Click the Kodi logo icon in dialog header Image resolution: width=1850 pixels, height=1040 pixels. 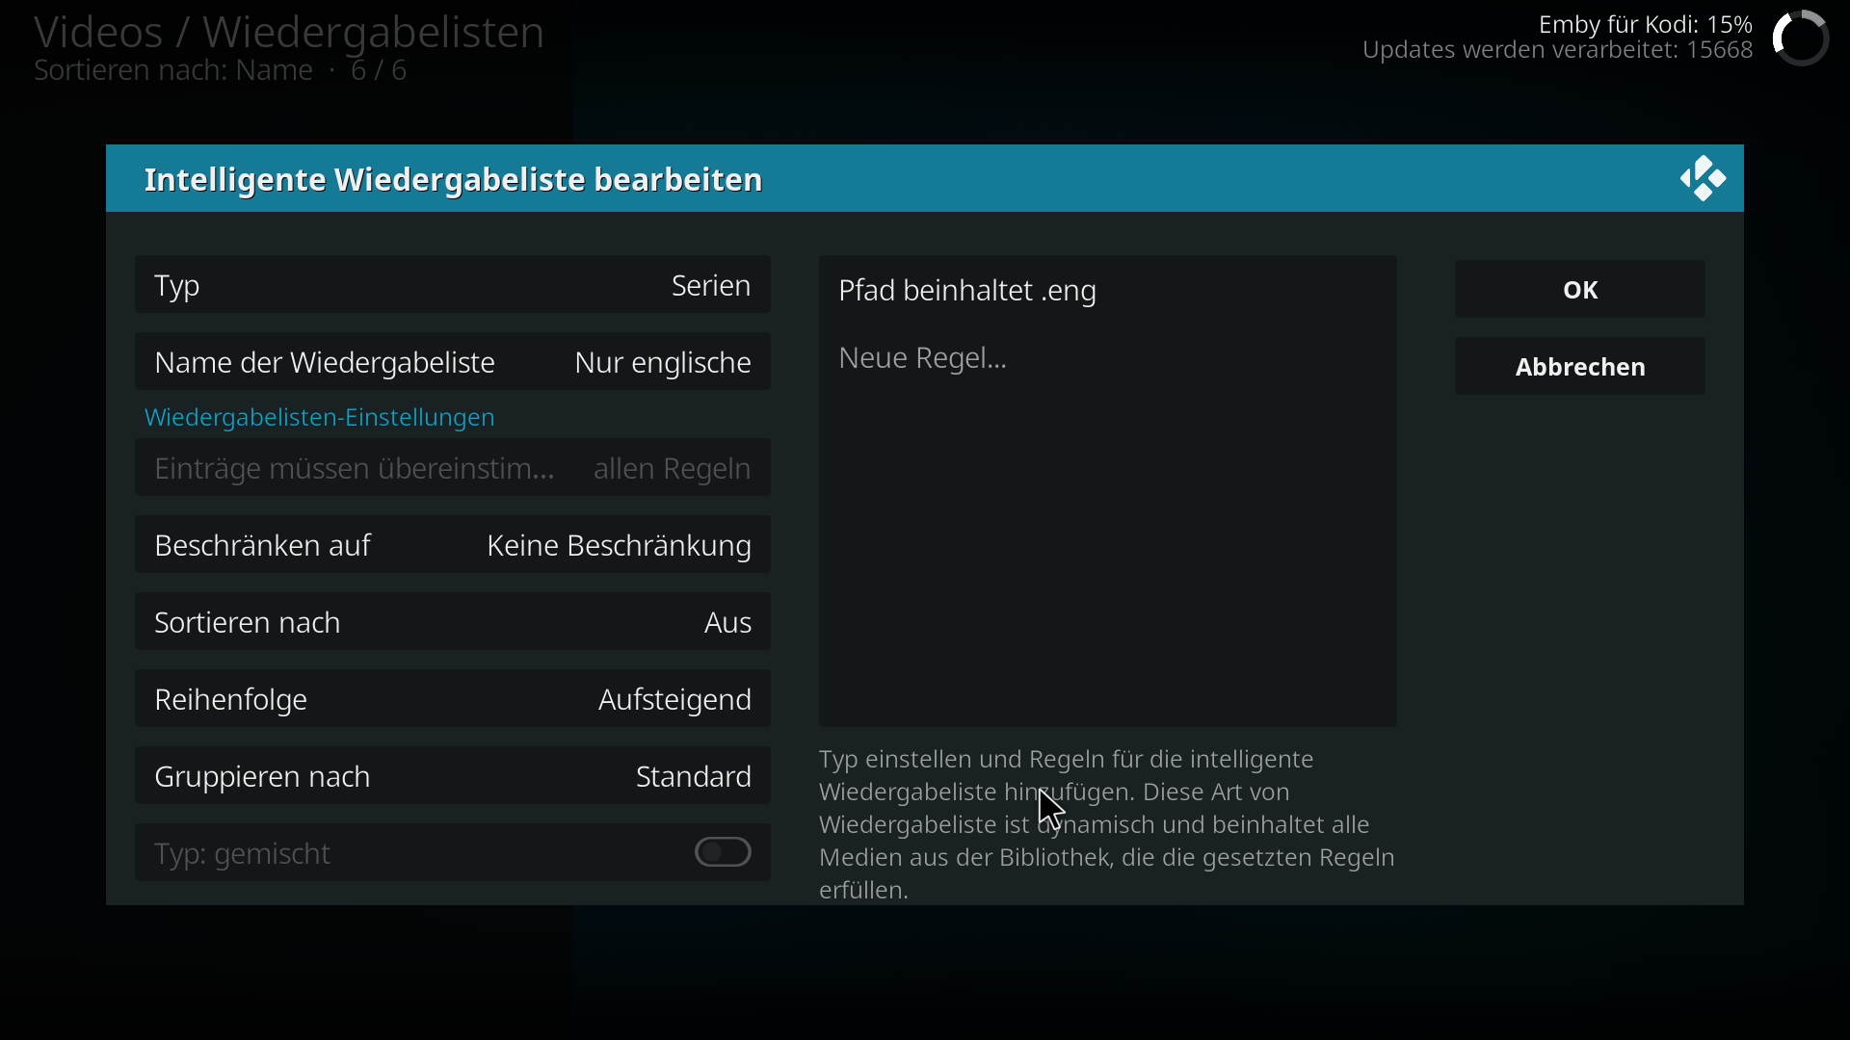tap(1703, 178)
